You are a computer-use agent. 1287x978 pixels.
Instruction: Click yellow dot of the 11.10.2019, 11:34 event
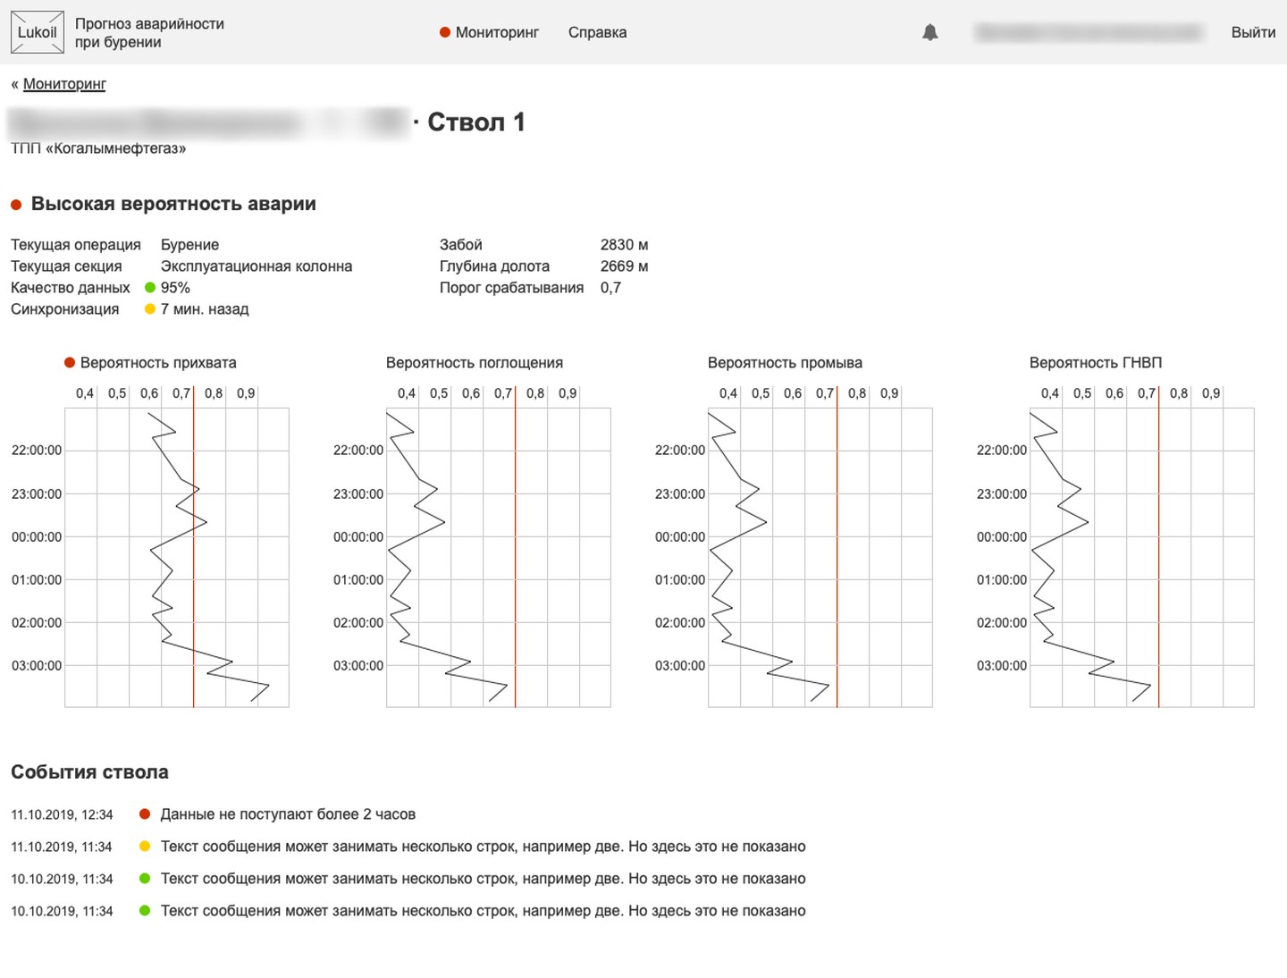click(x=145, y=847)
